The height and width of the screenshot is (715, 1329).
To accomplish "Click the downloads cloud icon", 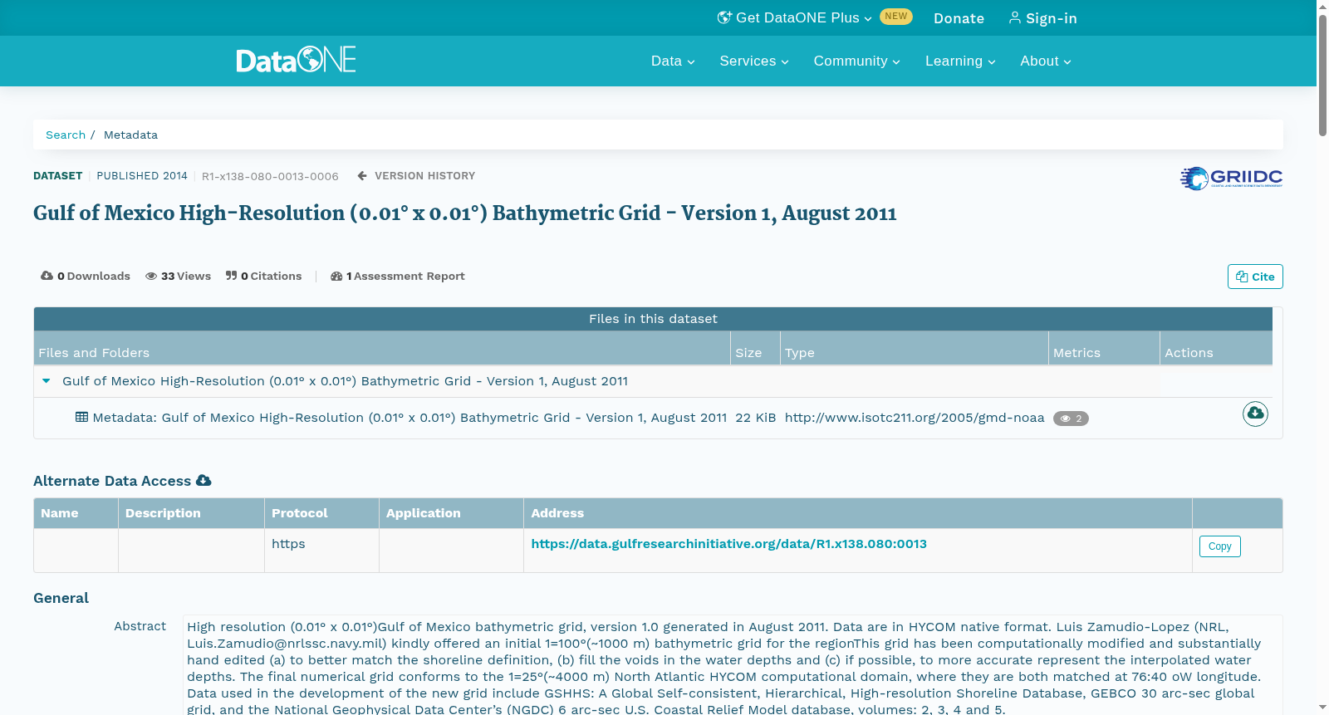I will 47,276.
